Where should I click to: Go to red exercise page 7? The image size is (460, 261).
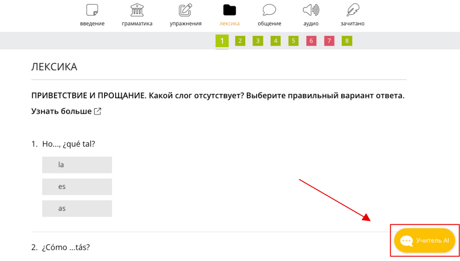pyautogui.click(x=329, y=41)
